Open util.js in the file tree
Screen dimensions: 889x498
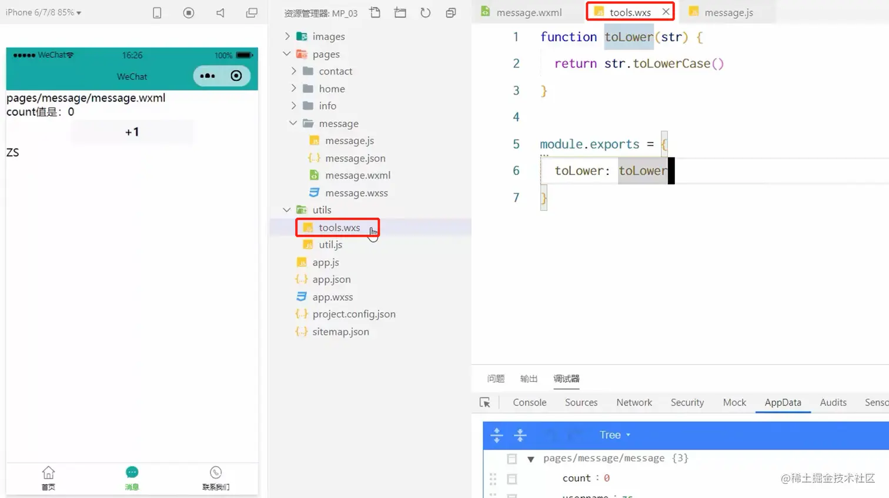(330, 244)
